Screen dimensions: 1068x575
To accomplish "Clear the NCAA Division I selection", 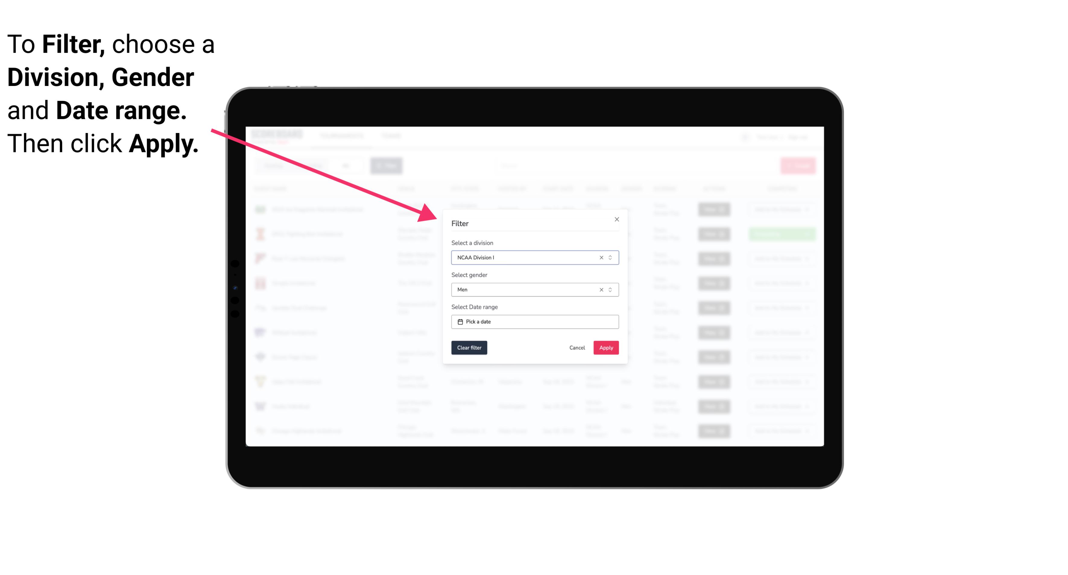I will [x=599, y=257].
